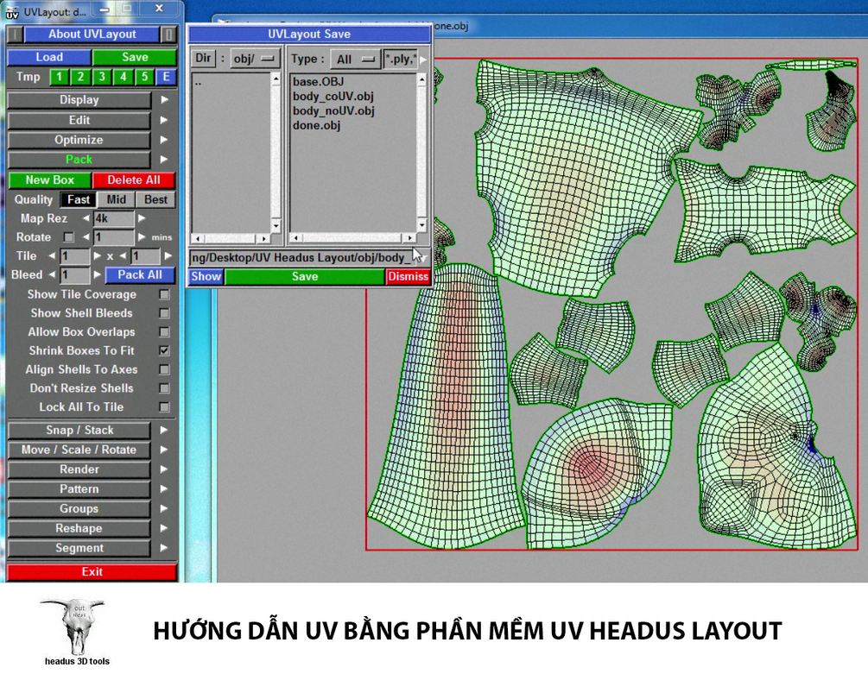Select Tmp slot 5
Screen dimensions: 868x680
tap(143, 76)
